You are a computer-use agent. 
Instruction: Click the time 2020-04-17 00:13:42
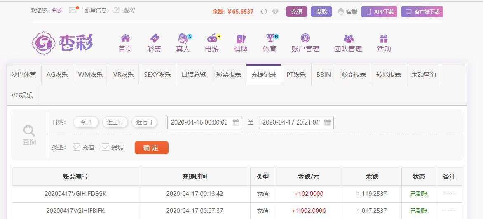click(x=195, y=194)
